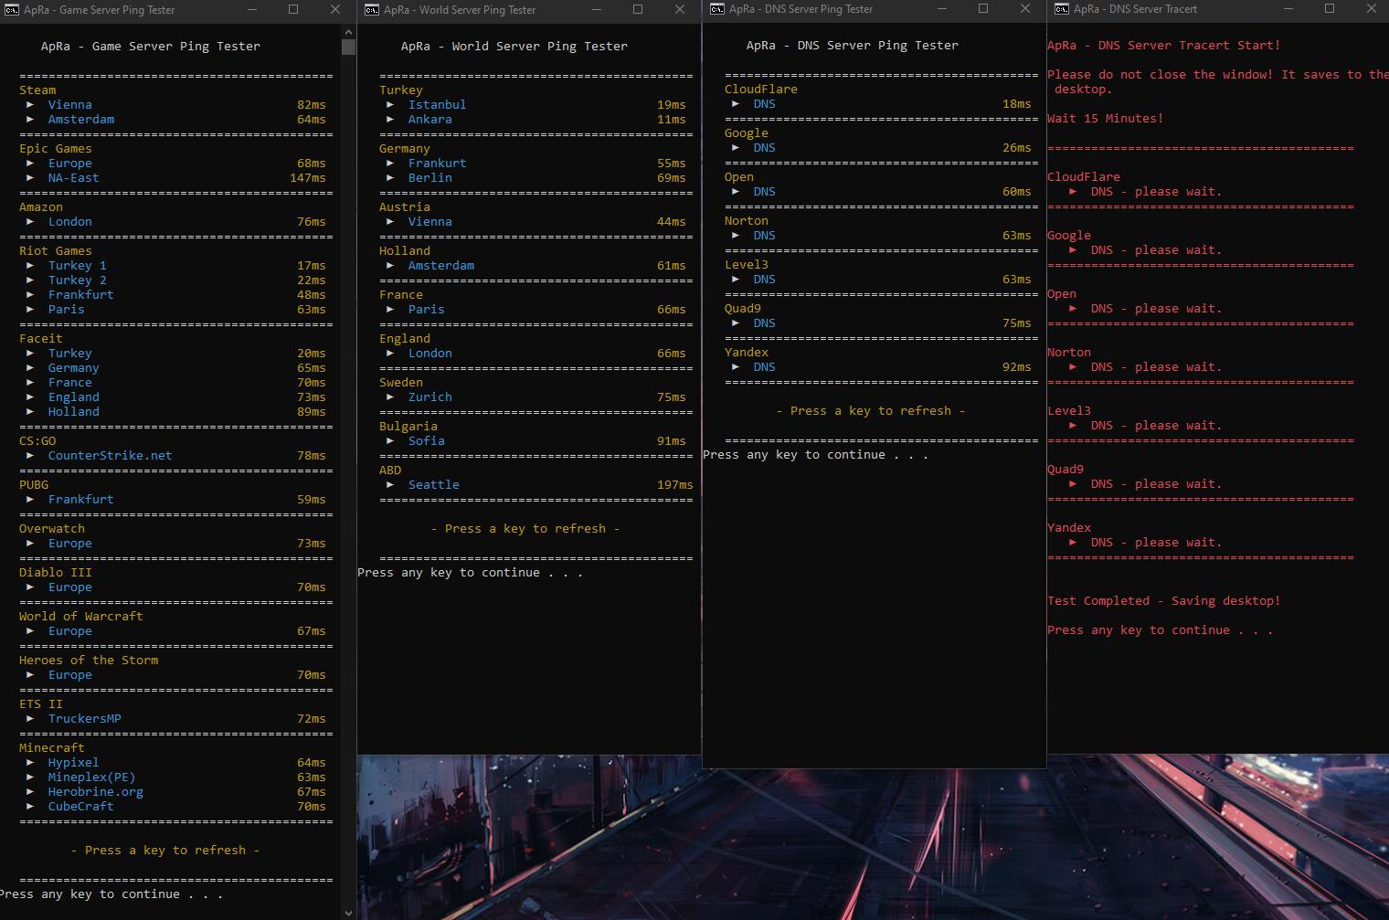
Task: Click the console icon in DNS Server Tracert title bar
Action: (1062, 9)
